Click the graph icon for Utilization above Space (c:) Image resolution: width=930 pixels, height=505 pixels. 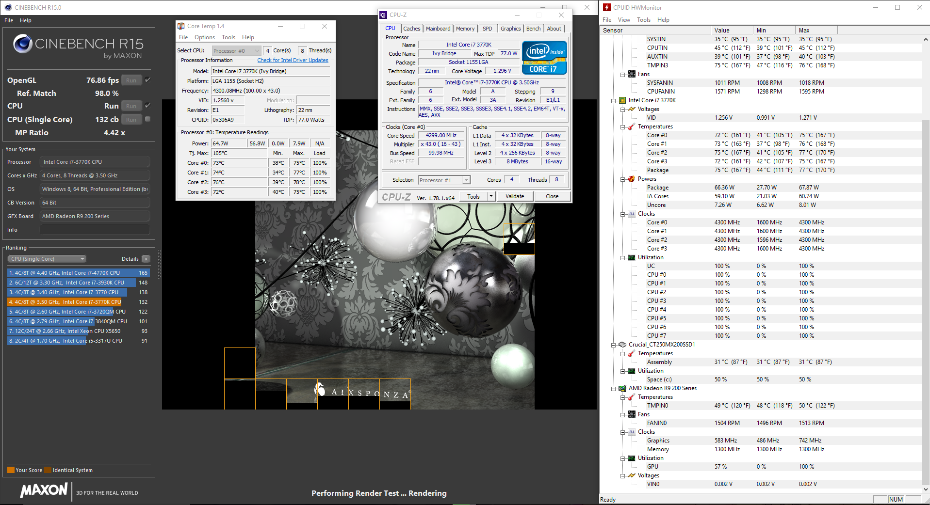coord(632,371)
